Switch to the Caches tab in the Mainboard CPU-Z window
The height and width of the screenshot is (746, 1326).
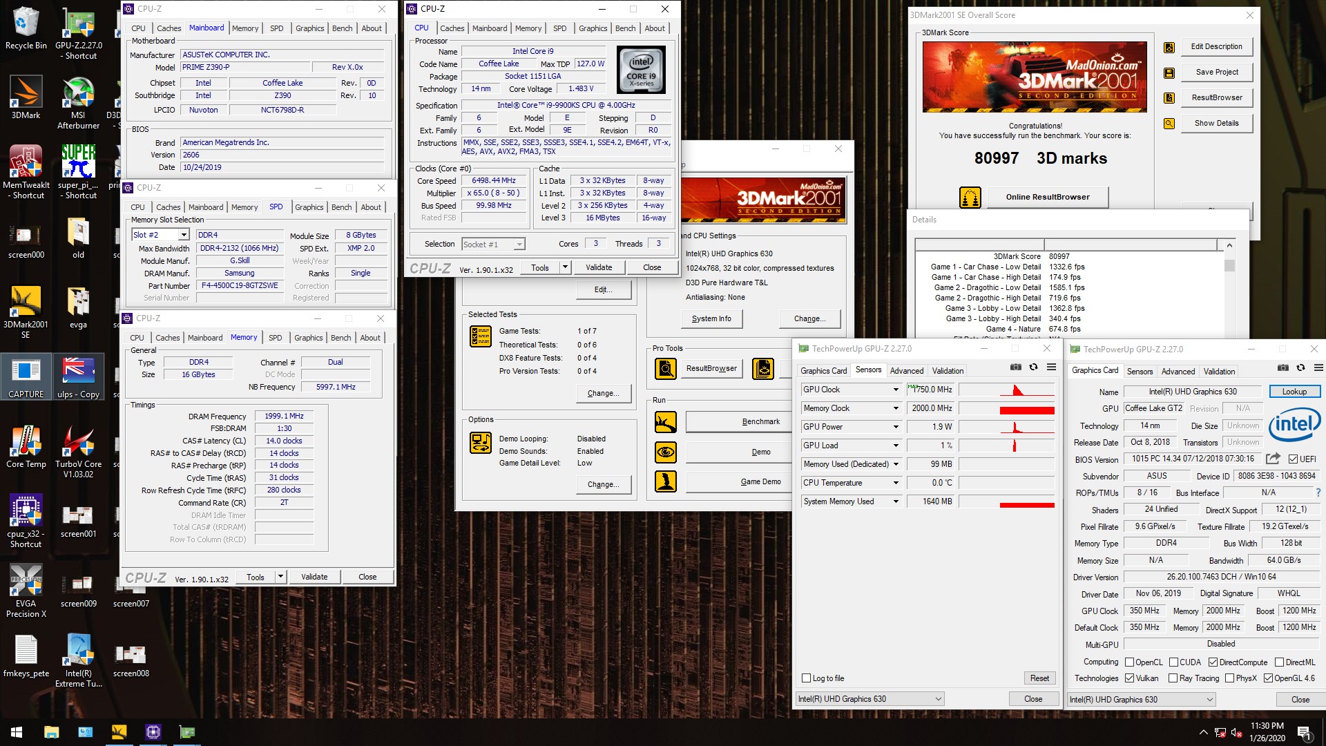(x=169, y=28)
